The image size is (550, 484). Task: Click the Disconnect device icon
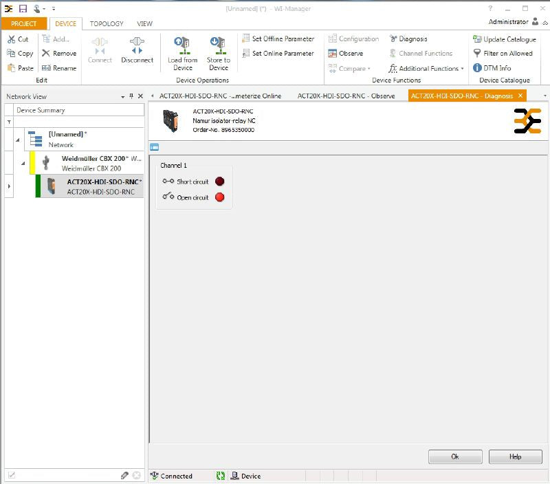[137, 45]
